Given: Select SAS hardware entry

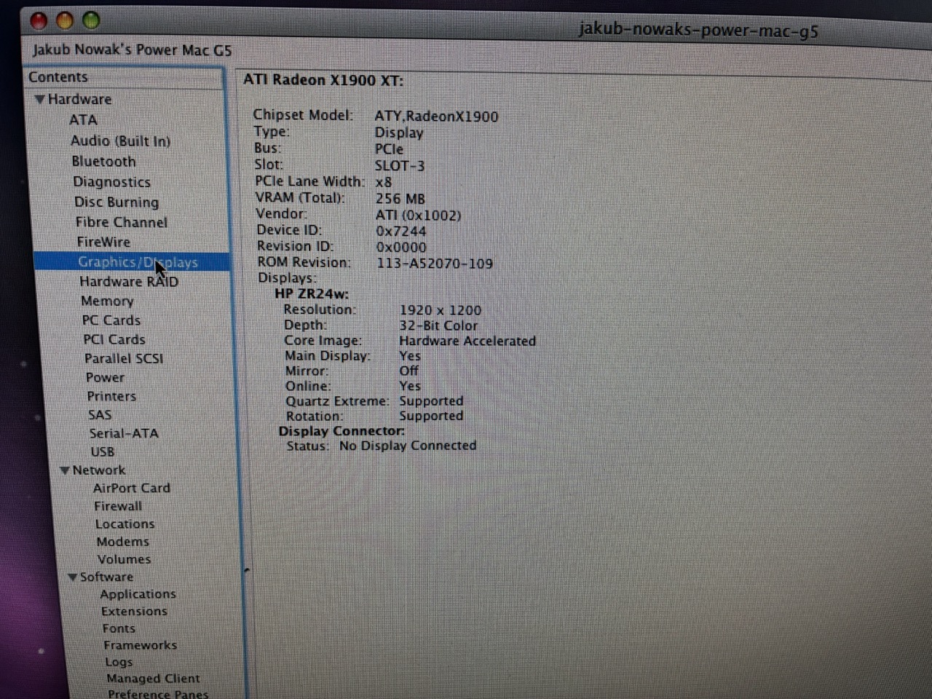Looking at the screenshot, I should coord(100,415).
